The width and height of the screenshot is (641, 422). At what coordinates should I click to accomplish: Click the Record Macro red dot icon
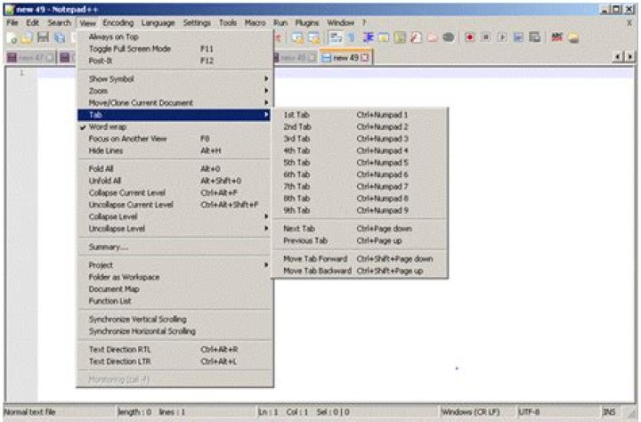[470, 37]
